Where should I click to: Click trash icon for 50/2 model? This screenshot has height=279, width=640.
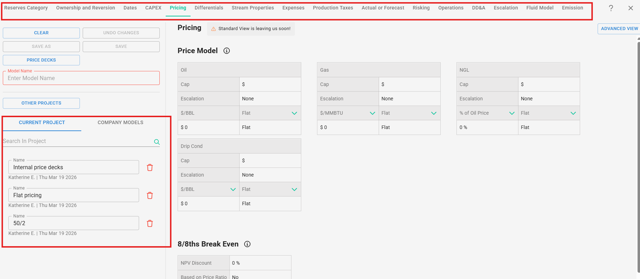point(150,223)
